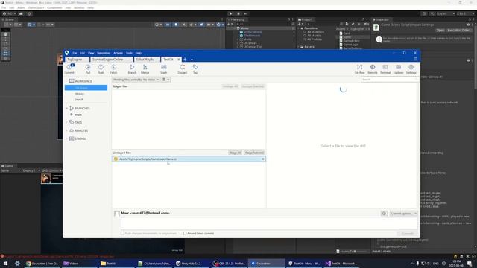The height and width of the screenshot is (268, 477).
Task: Click the Open button in the Unity Inspector
Action: click(x=440, y=31)
